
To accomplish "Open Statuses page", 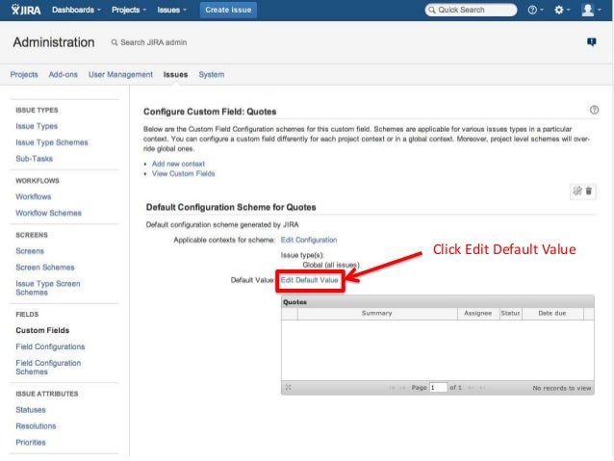I will click(x=31, y=410).
